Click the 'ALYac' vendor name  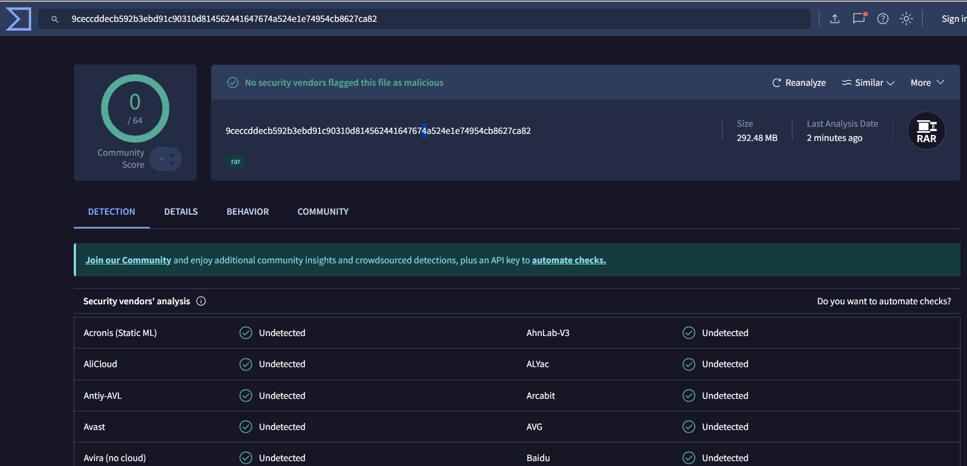538,364
